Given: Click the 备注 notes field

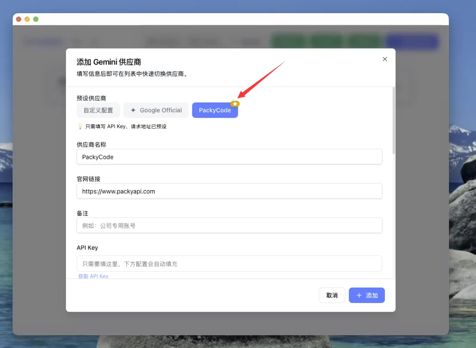Looking at the screenshot, I should [229, 225].
